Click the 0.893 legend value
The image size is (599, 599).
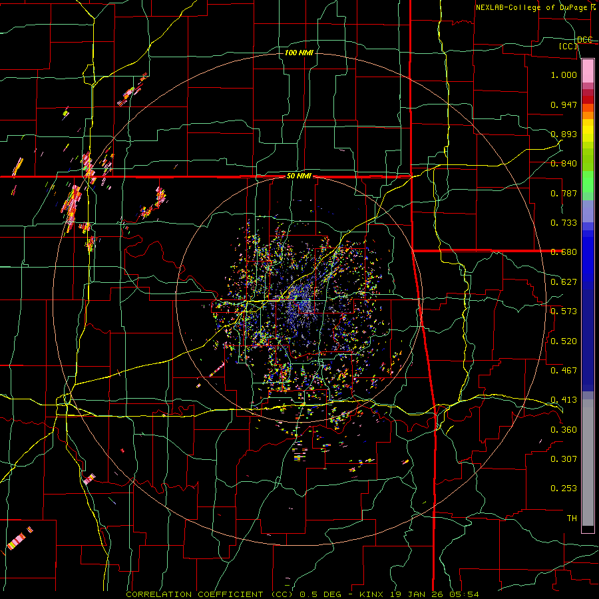[x=564, y=134]
